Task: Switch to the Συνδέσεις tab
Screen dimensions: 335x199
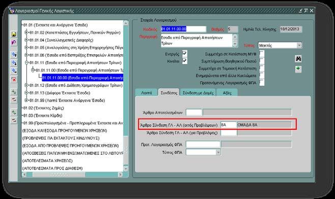Action: click(x=169, y=93)
